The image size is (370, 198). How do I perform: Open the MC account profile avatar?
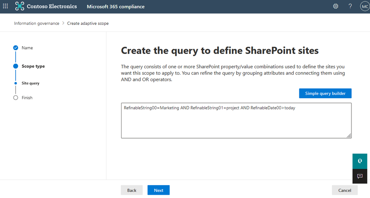pos(364,6)
